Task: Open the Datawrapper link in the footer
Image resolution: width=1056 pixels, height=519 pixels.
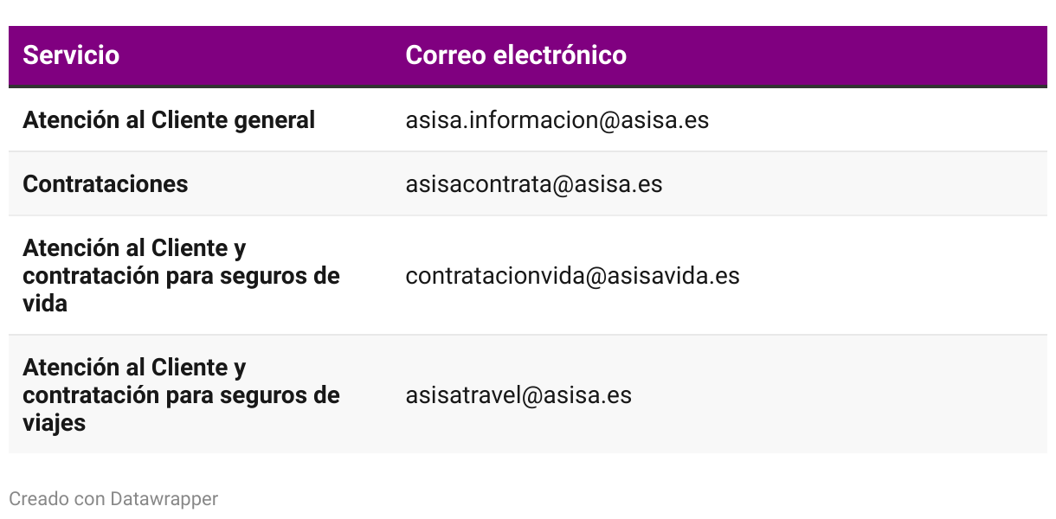Action: tap(164, 499)
